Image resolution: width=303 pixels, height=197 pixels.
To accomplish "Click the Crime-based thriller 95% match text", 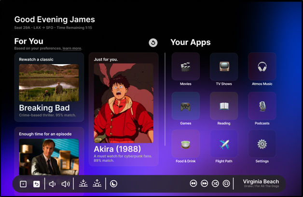I will (47, 115).
